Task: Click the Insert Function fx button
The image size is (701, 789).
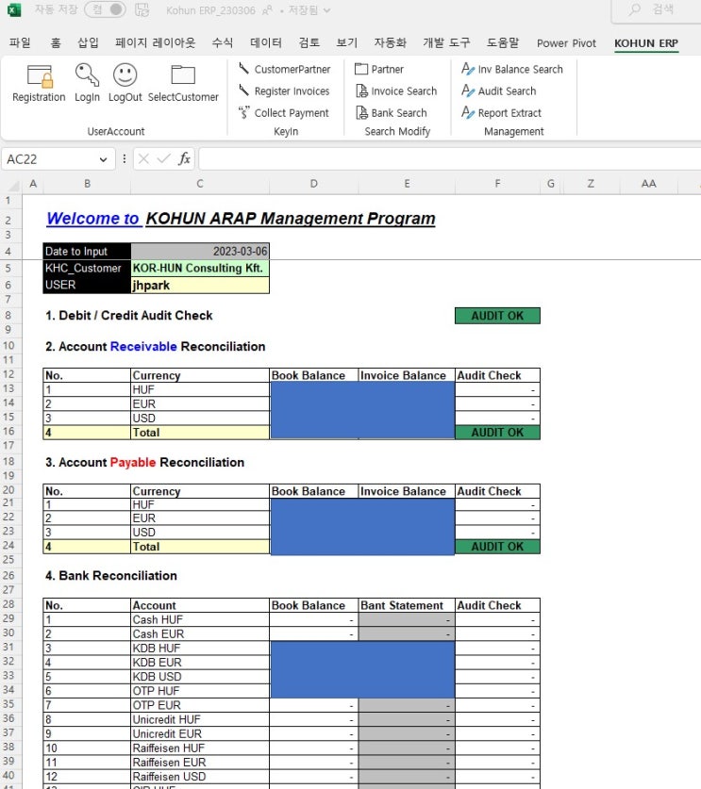Action: click(185, 159)
